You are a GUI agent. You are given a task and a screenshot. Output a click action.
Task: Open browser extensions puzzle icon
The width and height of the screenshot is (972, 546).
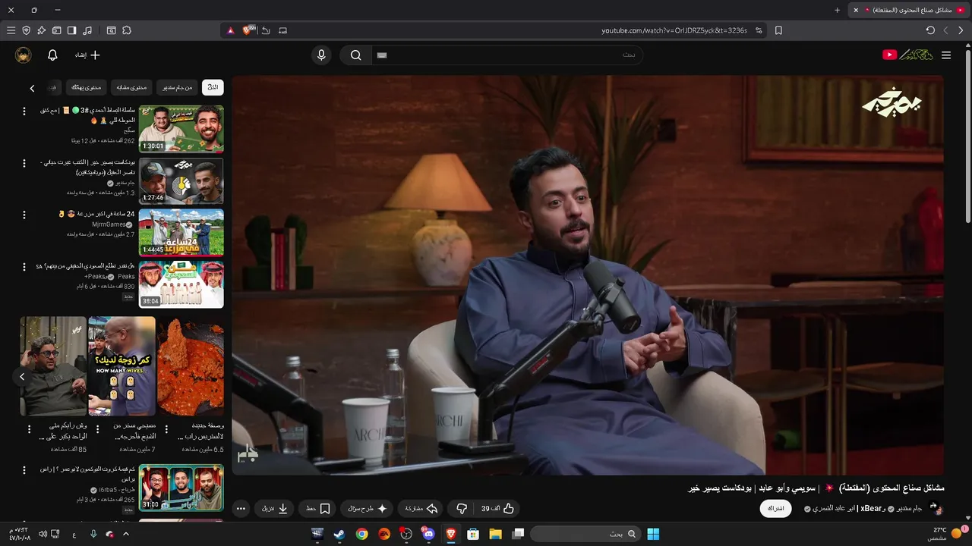127,30
